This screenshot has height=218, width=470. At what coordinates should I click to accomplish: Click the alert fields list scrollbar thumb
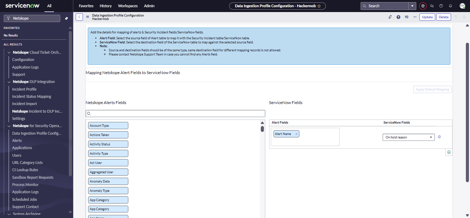pos(262,129)
